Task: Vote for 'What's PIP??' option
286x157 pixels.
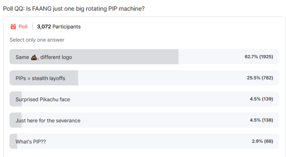Action: (x=144, y=141)
